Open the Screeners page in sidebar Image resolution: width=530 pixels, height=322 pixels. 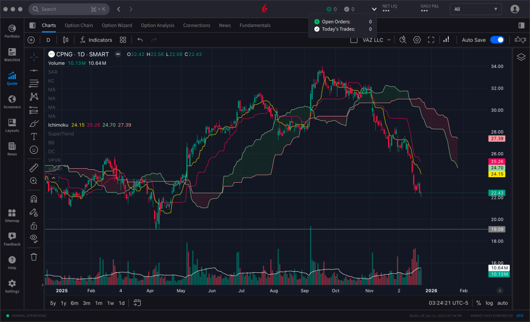click(12, 101)
